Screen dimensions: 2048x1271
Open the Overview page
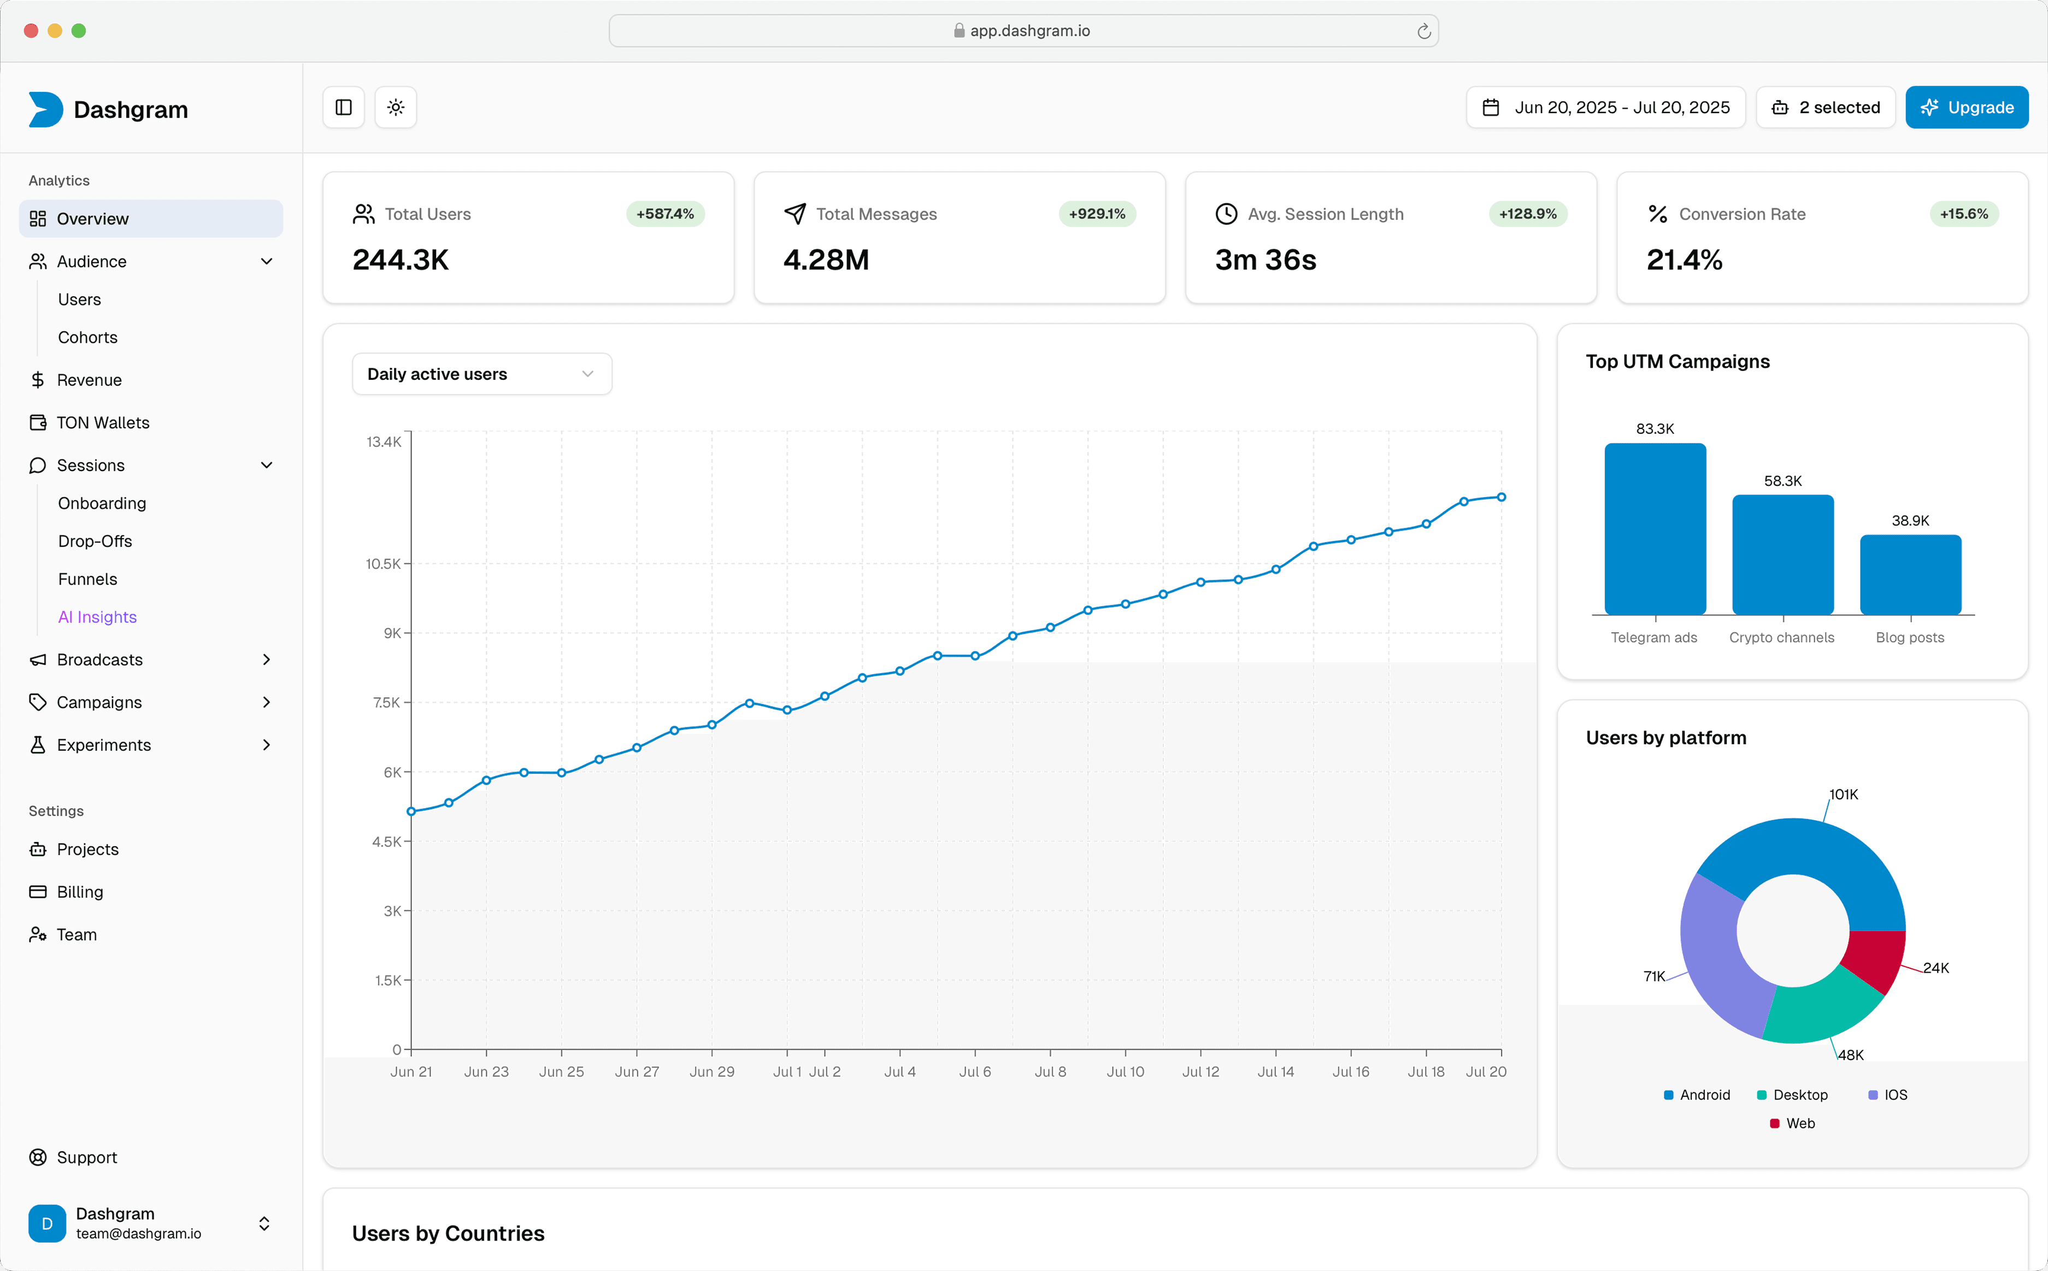pos(151,219)
